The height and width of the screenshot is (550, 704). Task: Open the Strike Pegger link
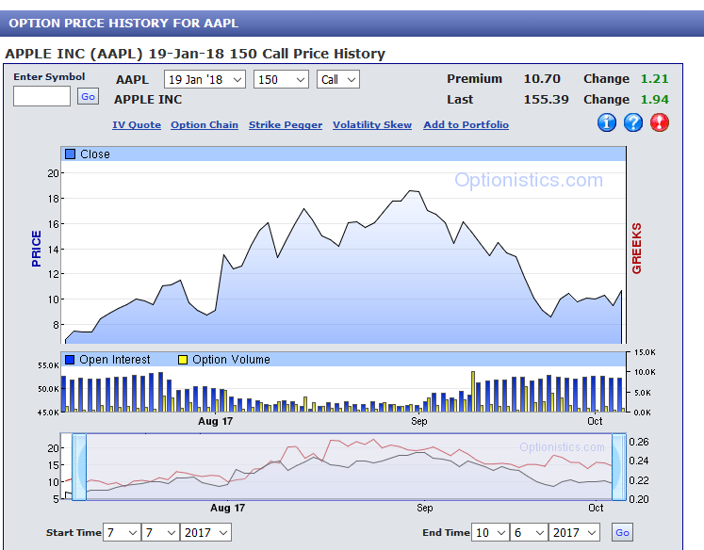coord(286,124)
